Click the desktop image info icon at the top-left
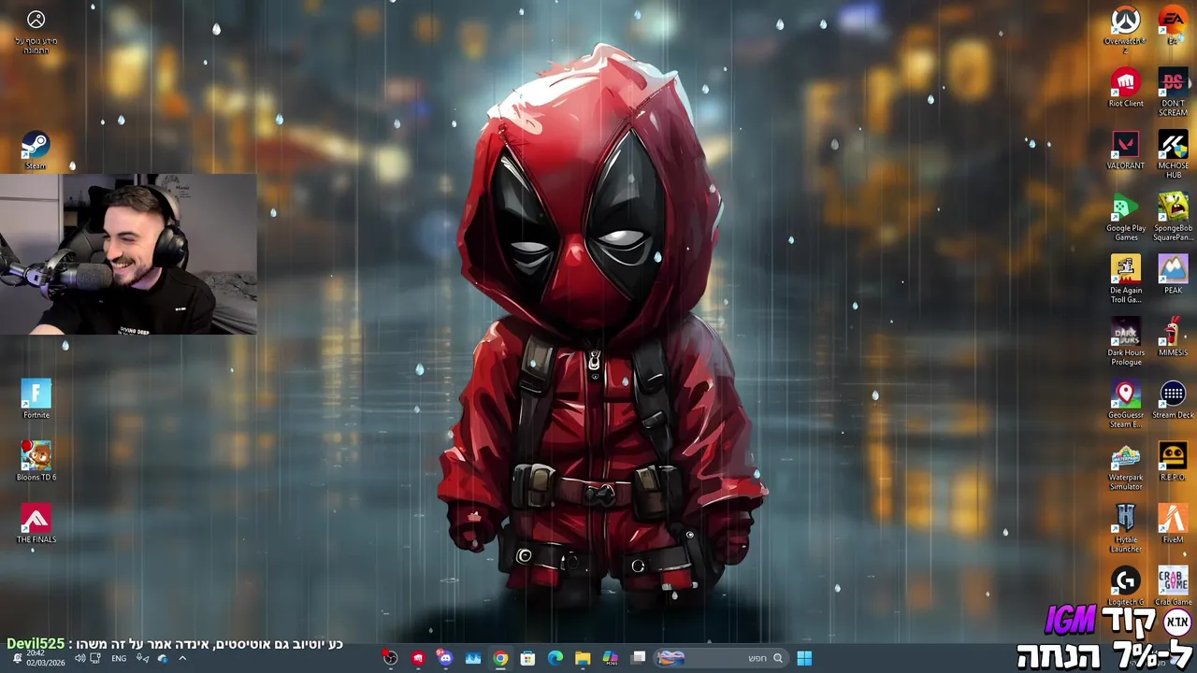This screenshot has height=673, width=1197. click(x=36, y=20)
